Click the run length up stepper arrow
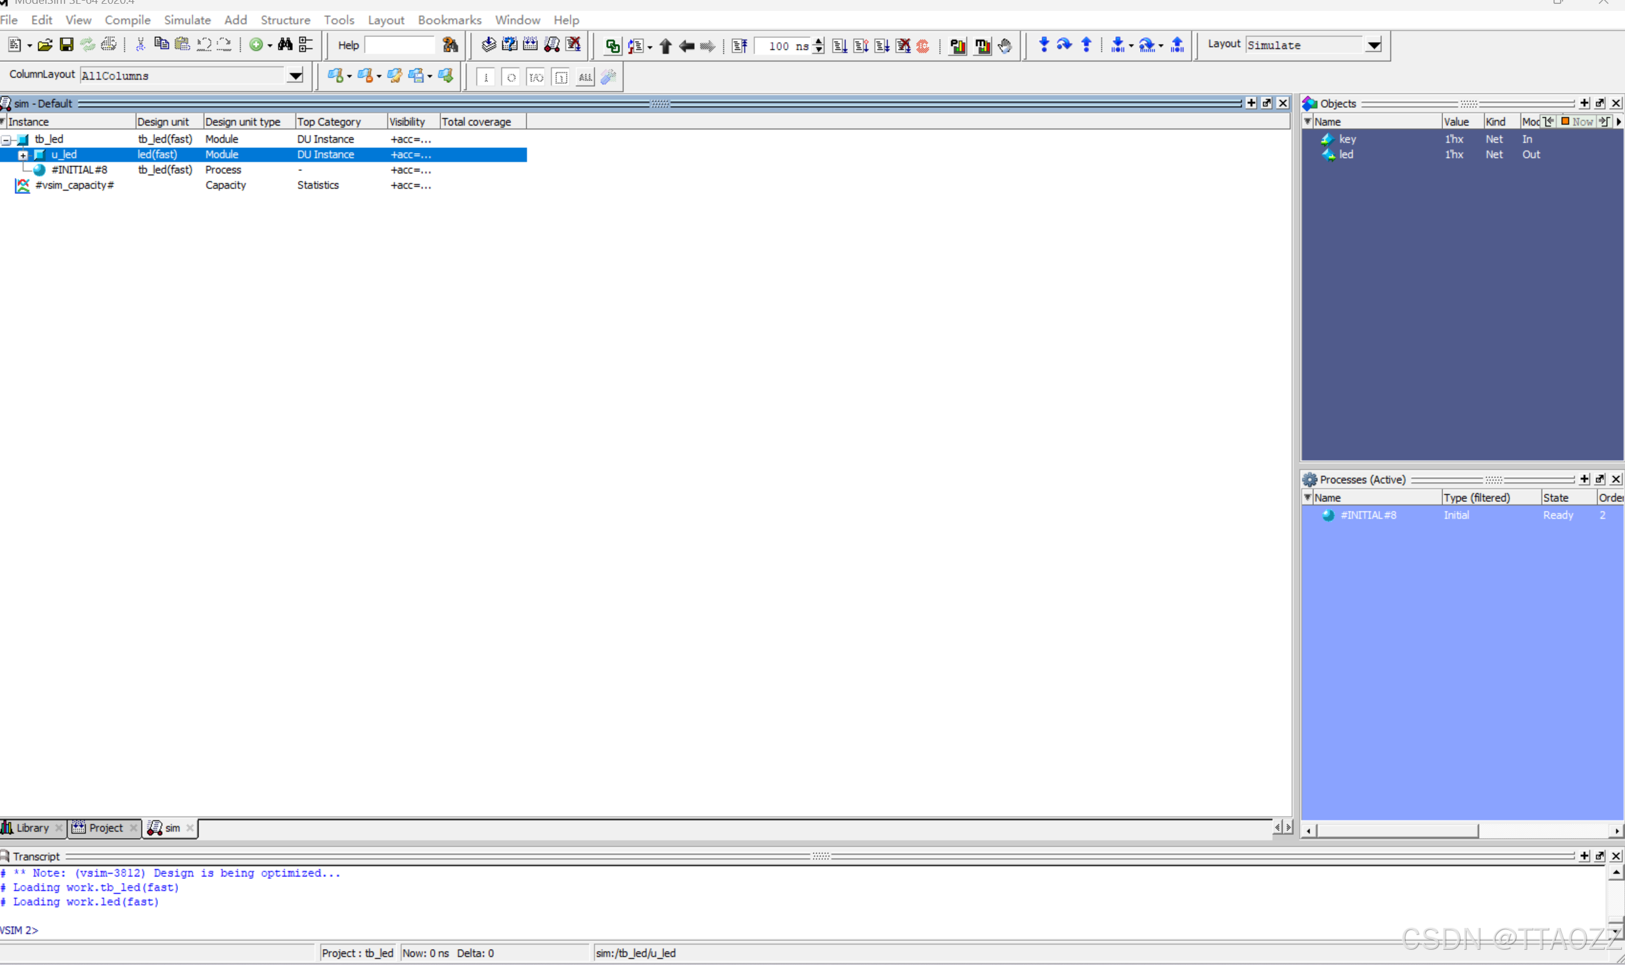Screen dimensions: 1625x965 (818, 41)
